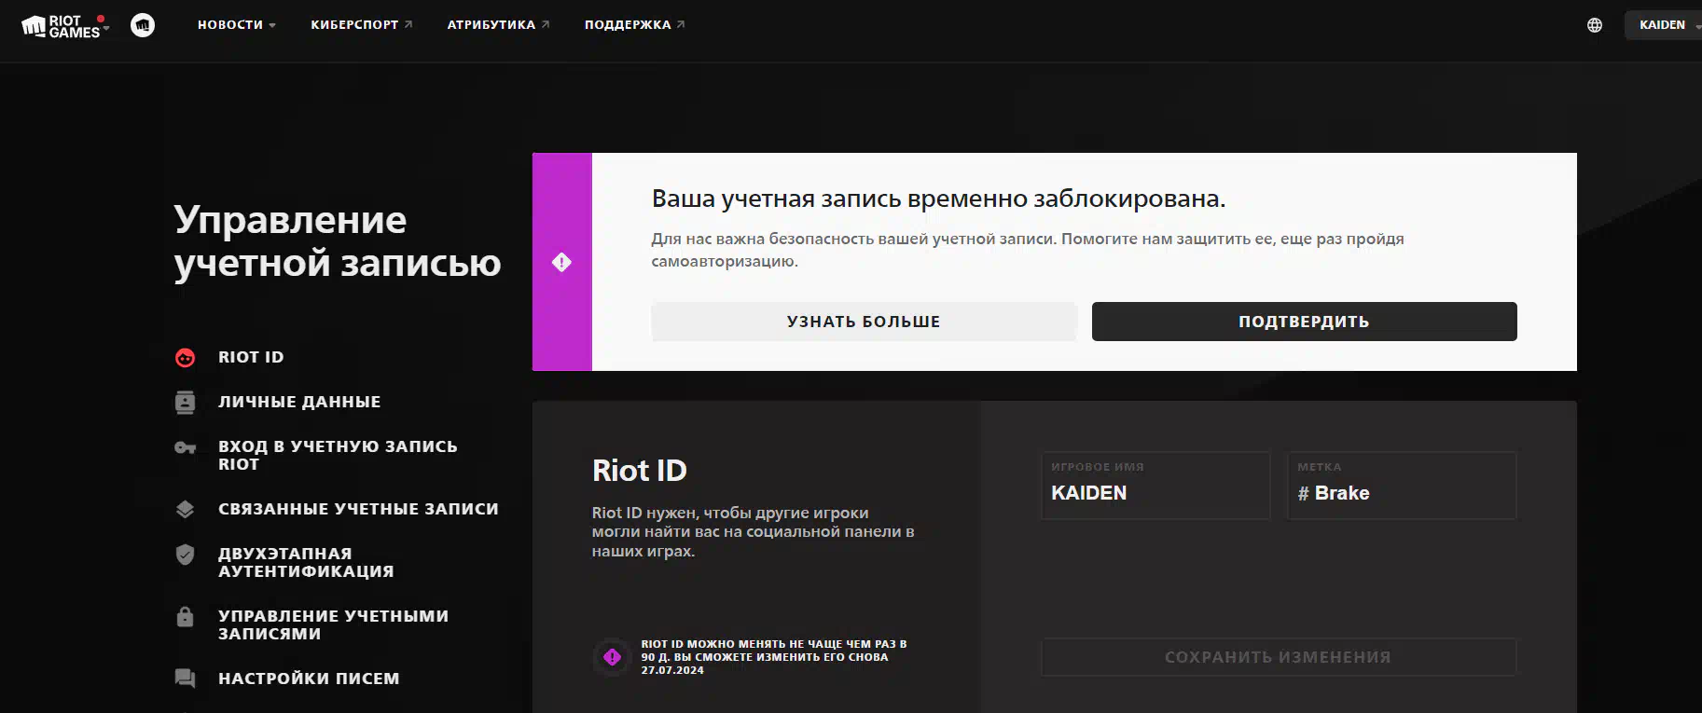The height and width of the screenshot is (713, 1702).
Task: Open Связанные учетные записи section
Action: click(358, 509)
